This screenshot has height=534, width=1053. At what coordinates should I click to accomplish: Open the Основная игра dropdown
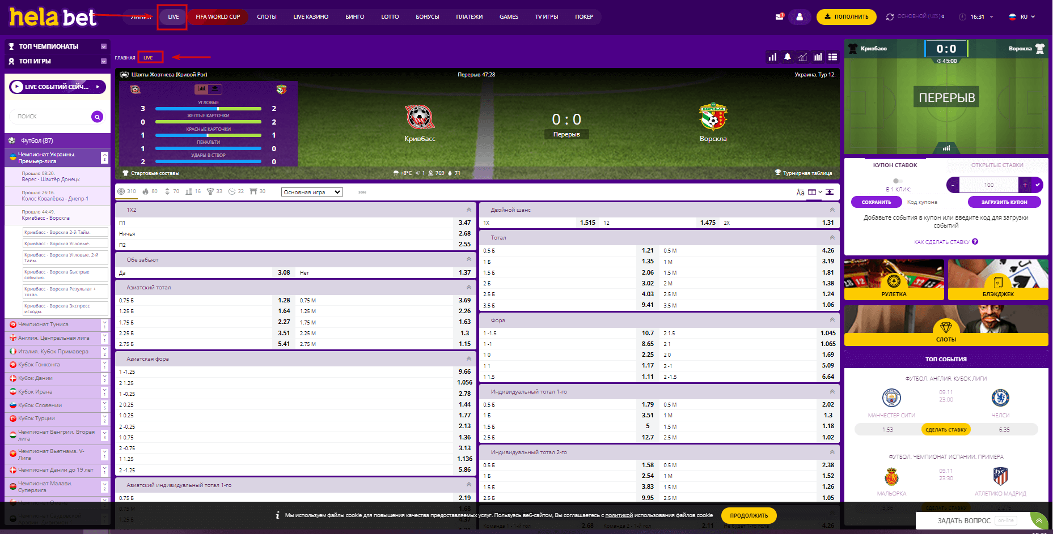pyautogui.click(x=312, y=192)
